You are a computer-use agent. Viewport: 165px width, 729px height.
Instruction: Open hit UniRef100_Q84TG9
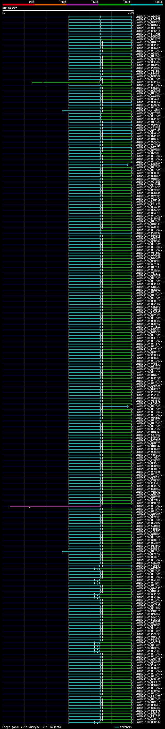tap(148, 17)
